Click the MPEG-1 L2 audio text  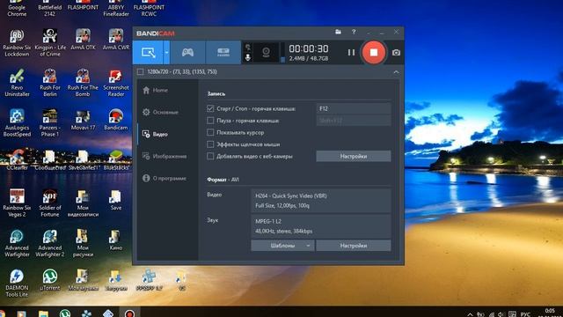268,221
